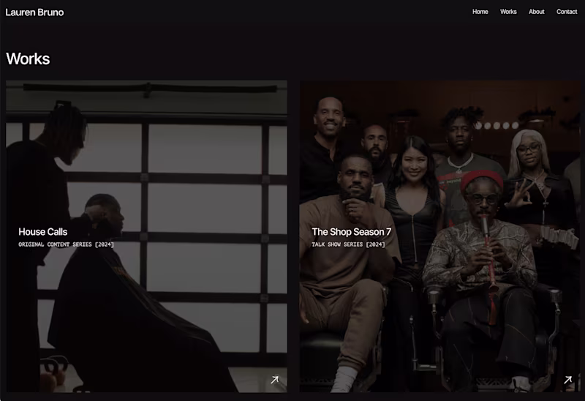Image resolution: width=585 pixels, height=401 pixels.
Task: Click the red beanie in the group photo
Action: point(481,179)
